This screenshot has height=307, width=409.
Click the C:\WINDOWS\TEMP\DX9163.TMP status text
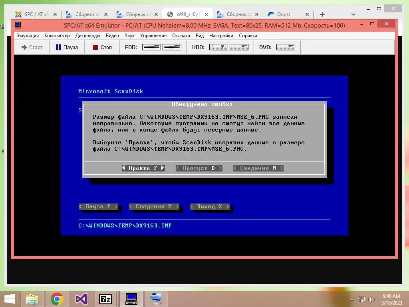[125, 225]
